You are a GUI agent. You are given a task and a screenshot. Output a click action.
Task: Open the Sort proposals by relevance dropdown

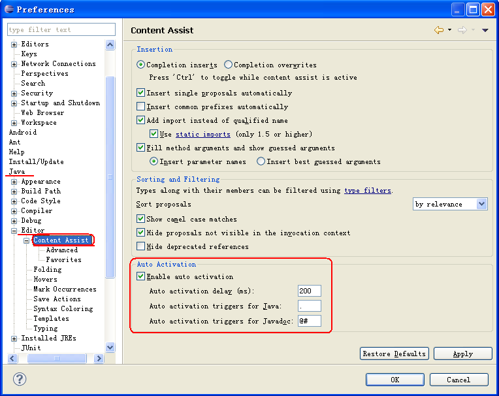(450, 204)
